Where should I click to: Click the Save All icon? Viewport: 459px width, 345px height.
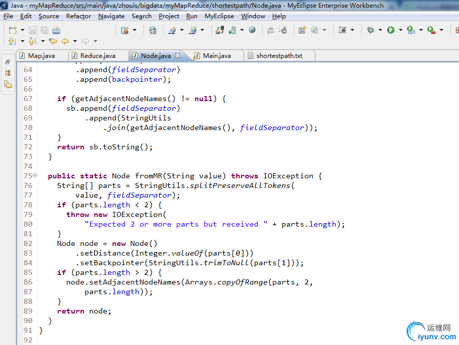pos(44,30)
